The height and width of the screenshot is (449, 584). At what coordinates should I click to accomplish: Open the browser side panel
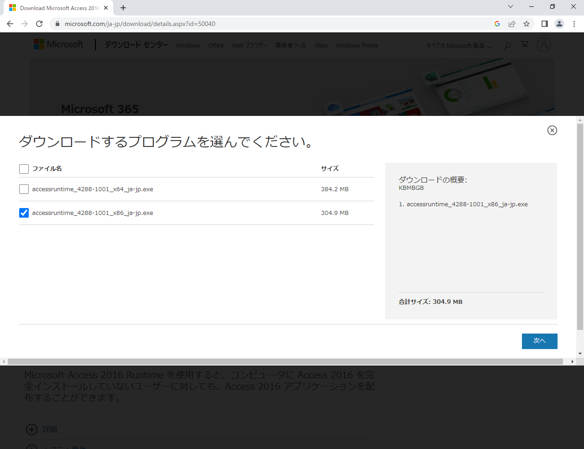[545, 24]
